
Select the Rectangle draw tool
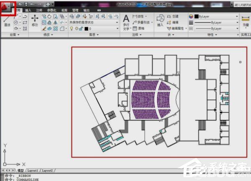click(x=25, y=23)
